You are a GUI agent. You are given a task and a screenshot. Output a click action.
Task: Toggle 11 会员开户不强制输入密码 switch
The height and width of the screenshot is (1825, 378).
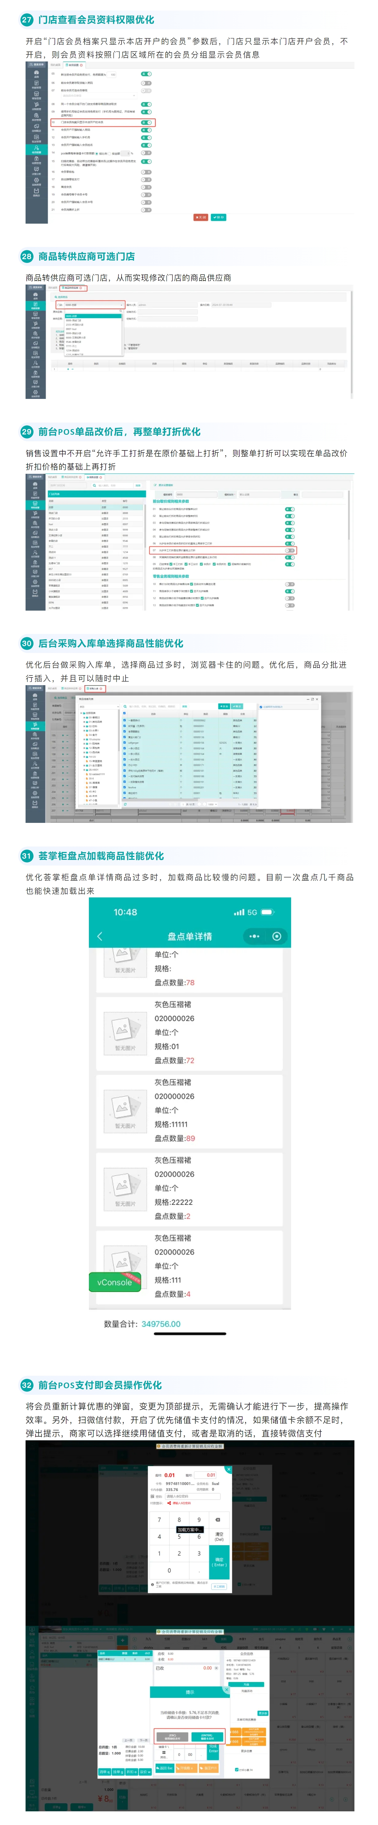click(x=146, y=130)
